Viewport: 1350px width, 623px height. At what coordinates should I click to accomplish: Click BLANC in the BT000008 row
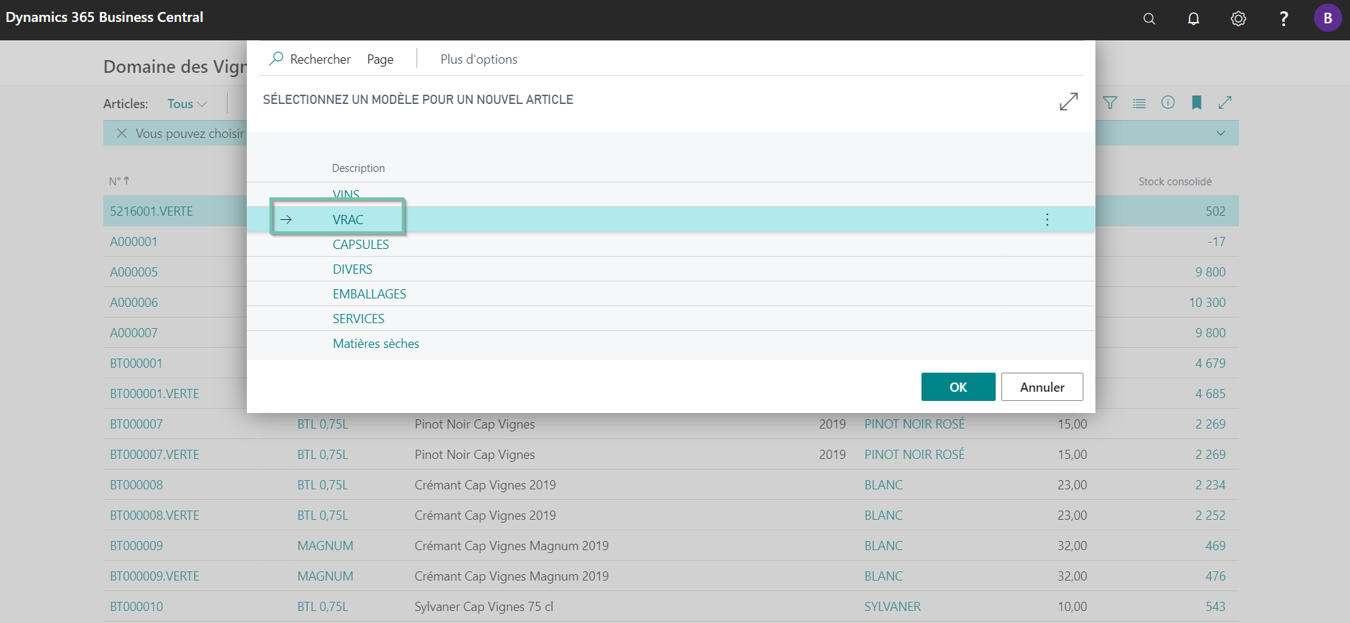[883, 485]
